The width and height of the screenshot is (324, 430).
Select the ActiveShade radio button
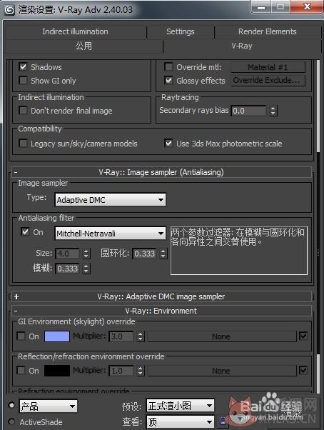click(11, 421)
